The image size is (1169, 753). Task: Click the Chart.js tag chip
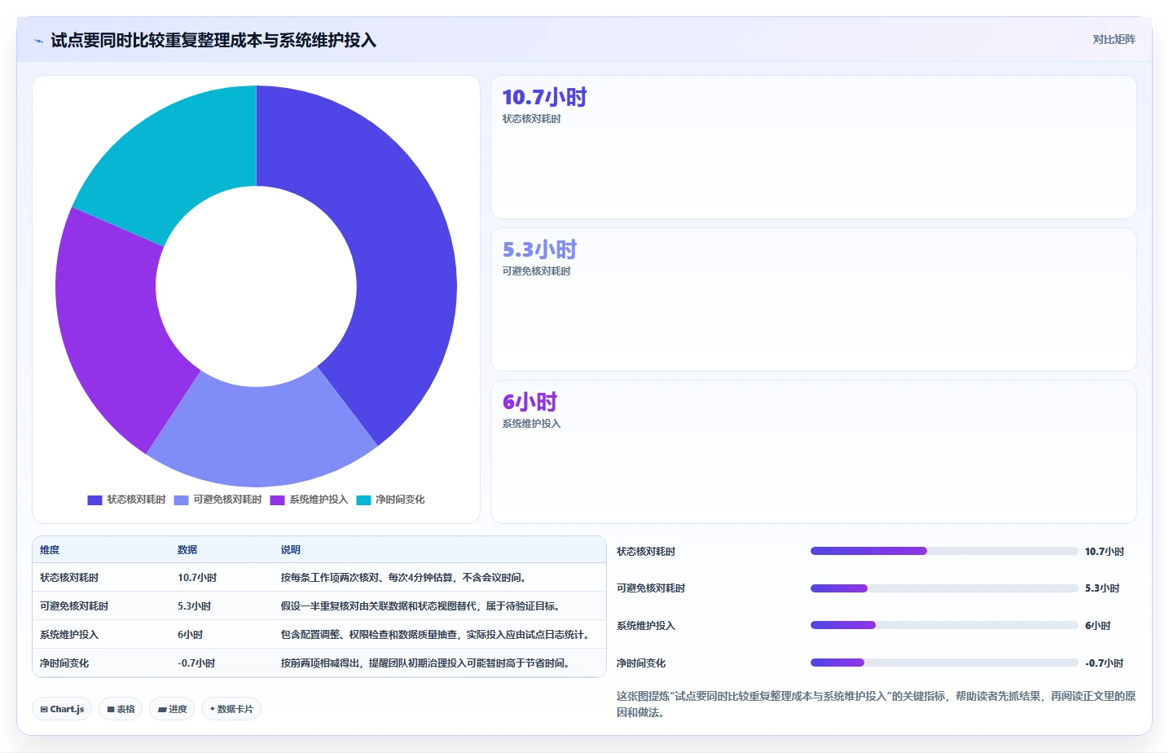point(63,709)
